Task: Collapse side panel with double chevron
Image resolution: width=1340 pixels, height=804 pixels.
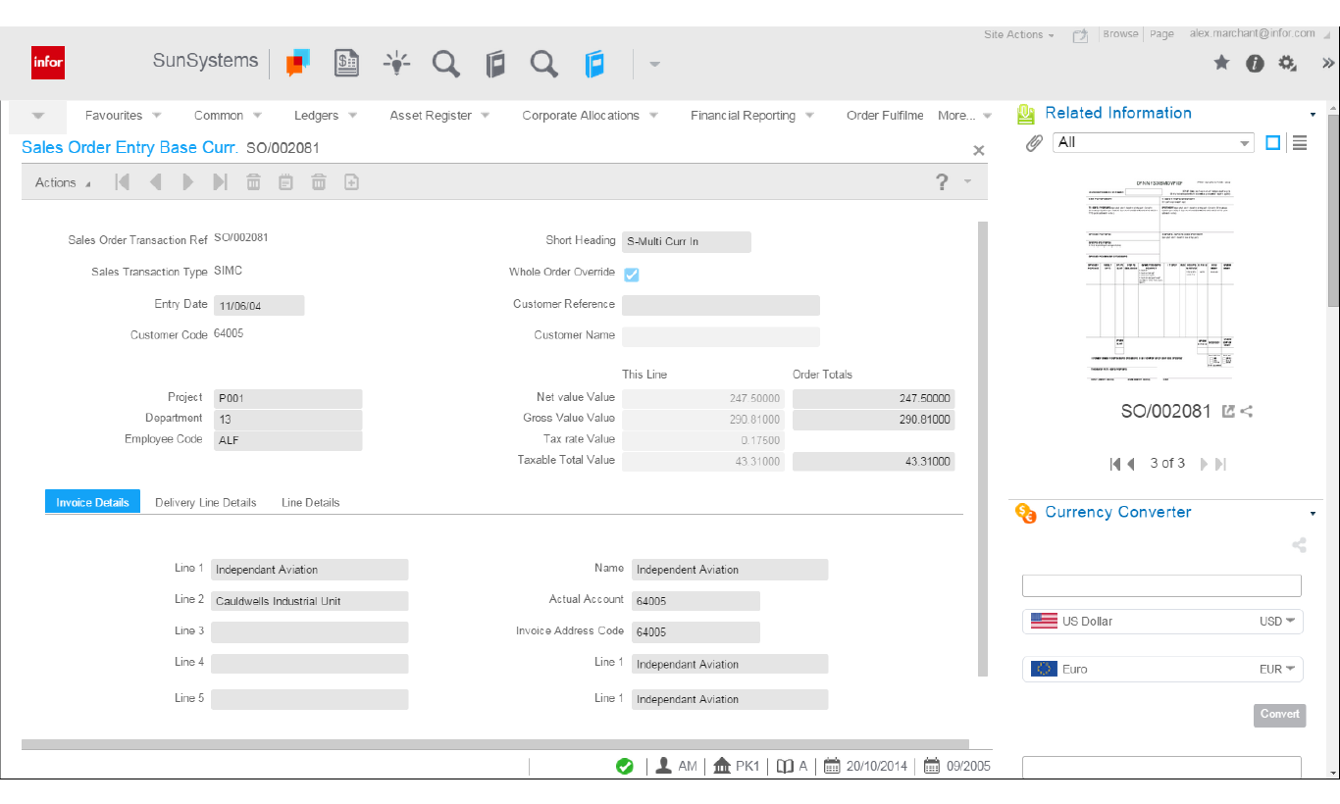Action: [1328, 63]
